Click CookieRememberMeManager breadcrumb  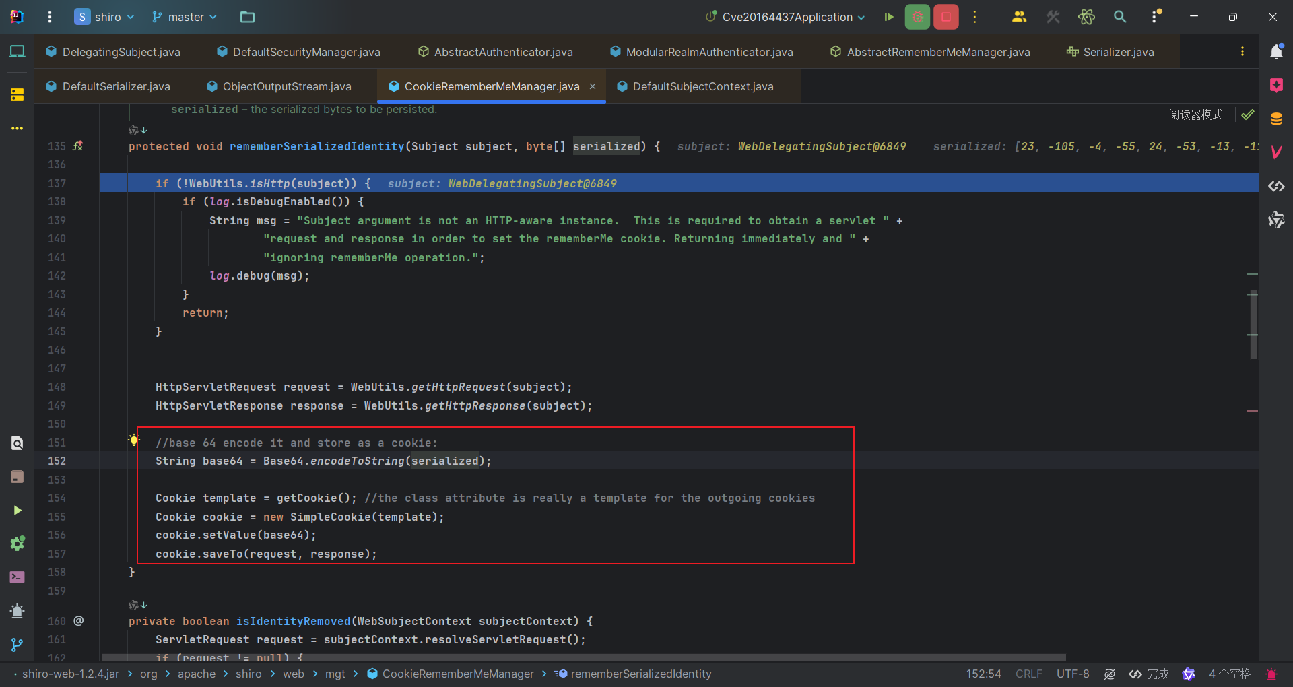[x=451, y=674]
